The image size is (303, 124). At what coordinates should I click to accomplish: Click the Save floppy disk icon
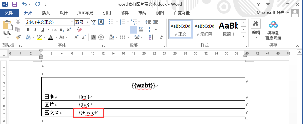pyautogui.click(x=14, y=4)
